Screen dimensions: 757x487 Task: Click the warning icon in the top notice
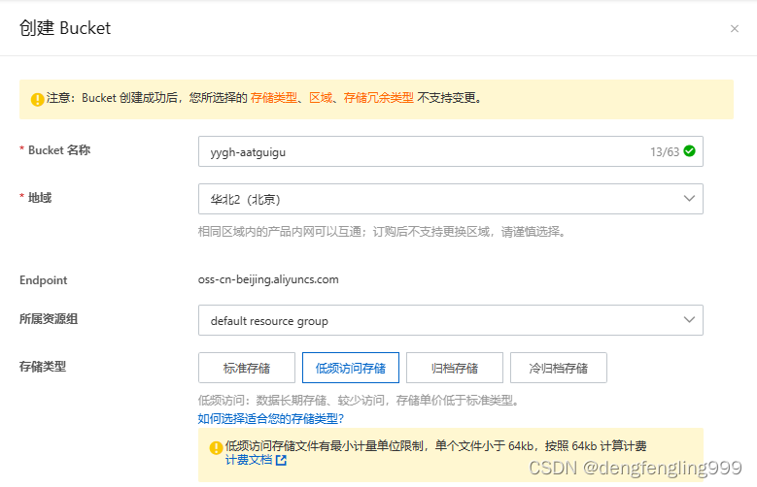pyautogui.click(x=38, y=99)
